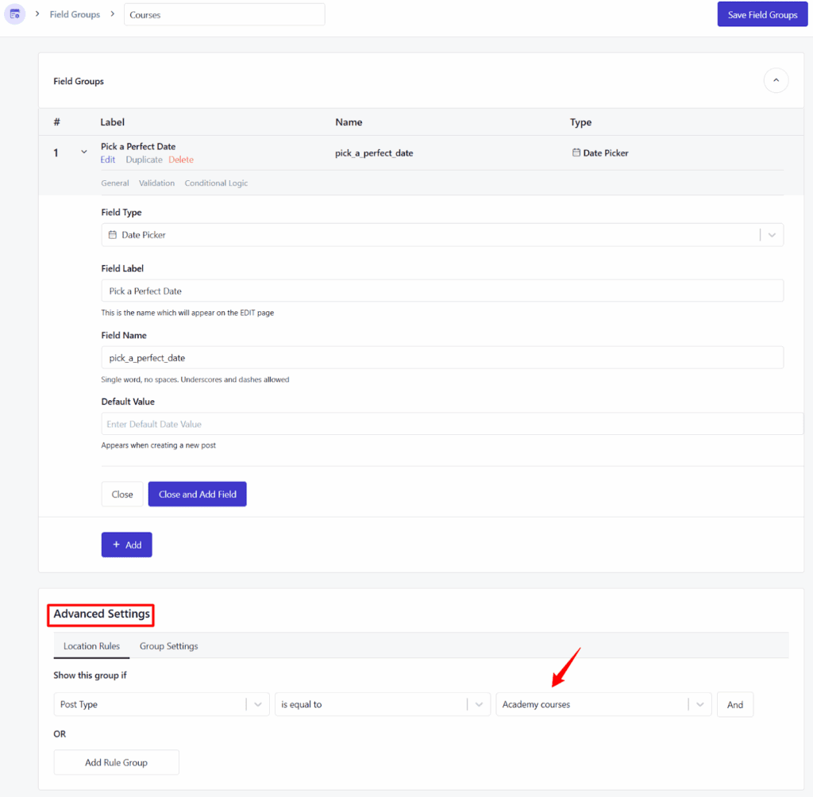
Task: Switch to the Validation tab
Action: coord(156,183)
